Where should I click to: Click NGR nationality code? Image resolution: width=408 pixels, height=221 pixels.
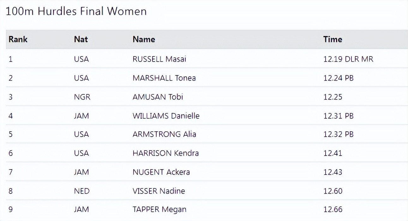click(x=82, y=97)
